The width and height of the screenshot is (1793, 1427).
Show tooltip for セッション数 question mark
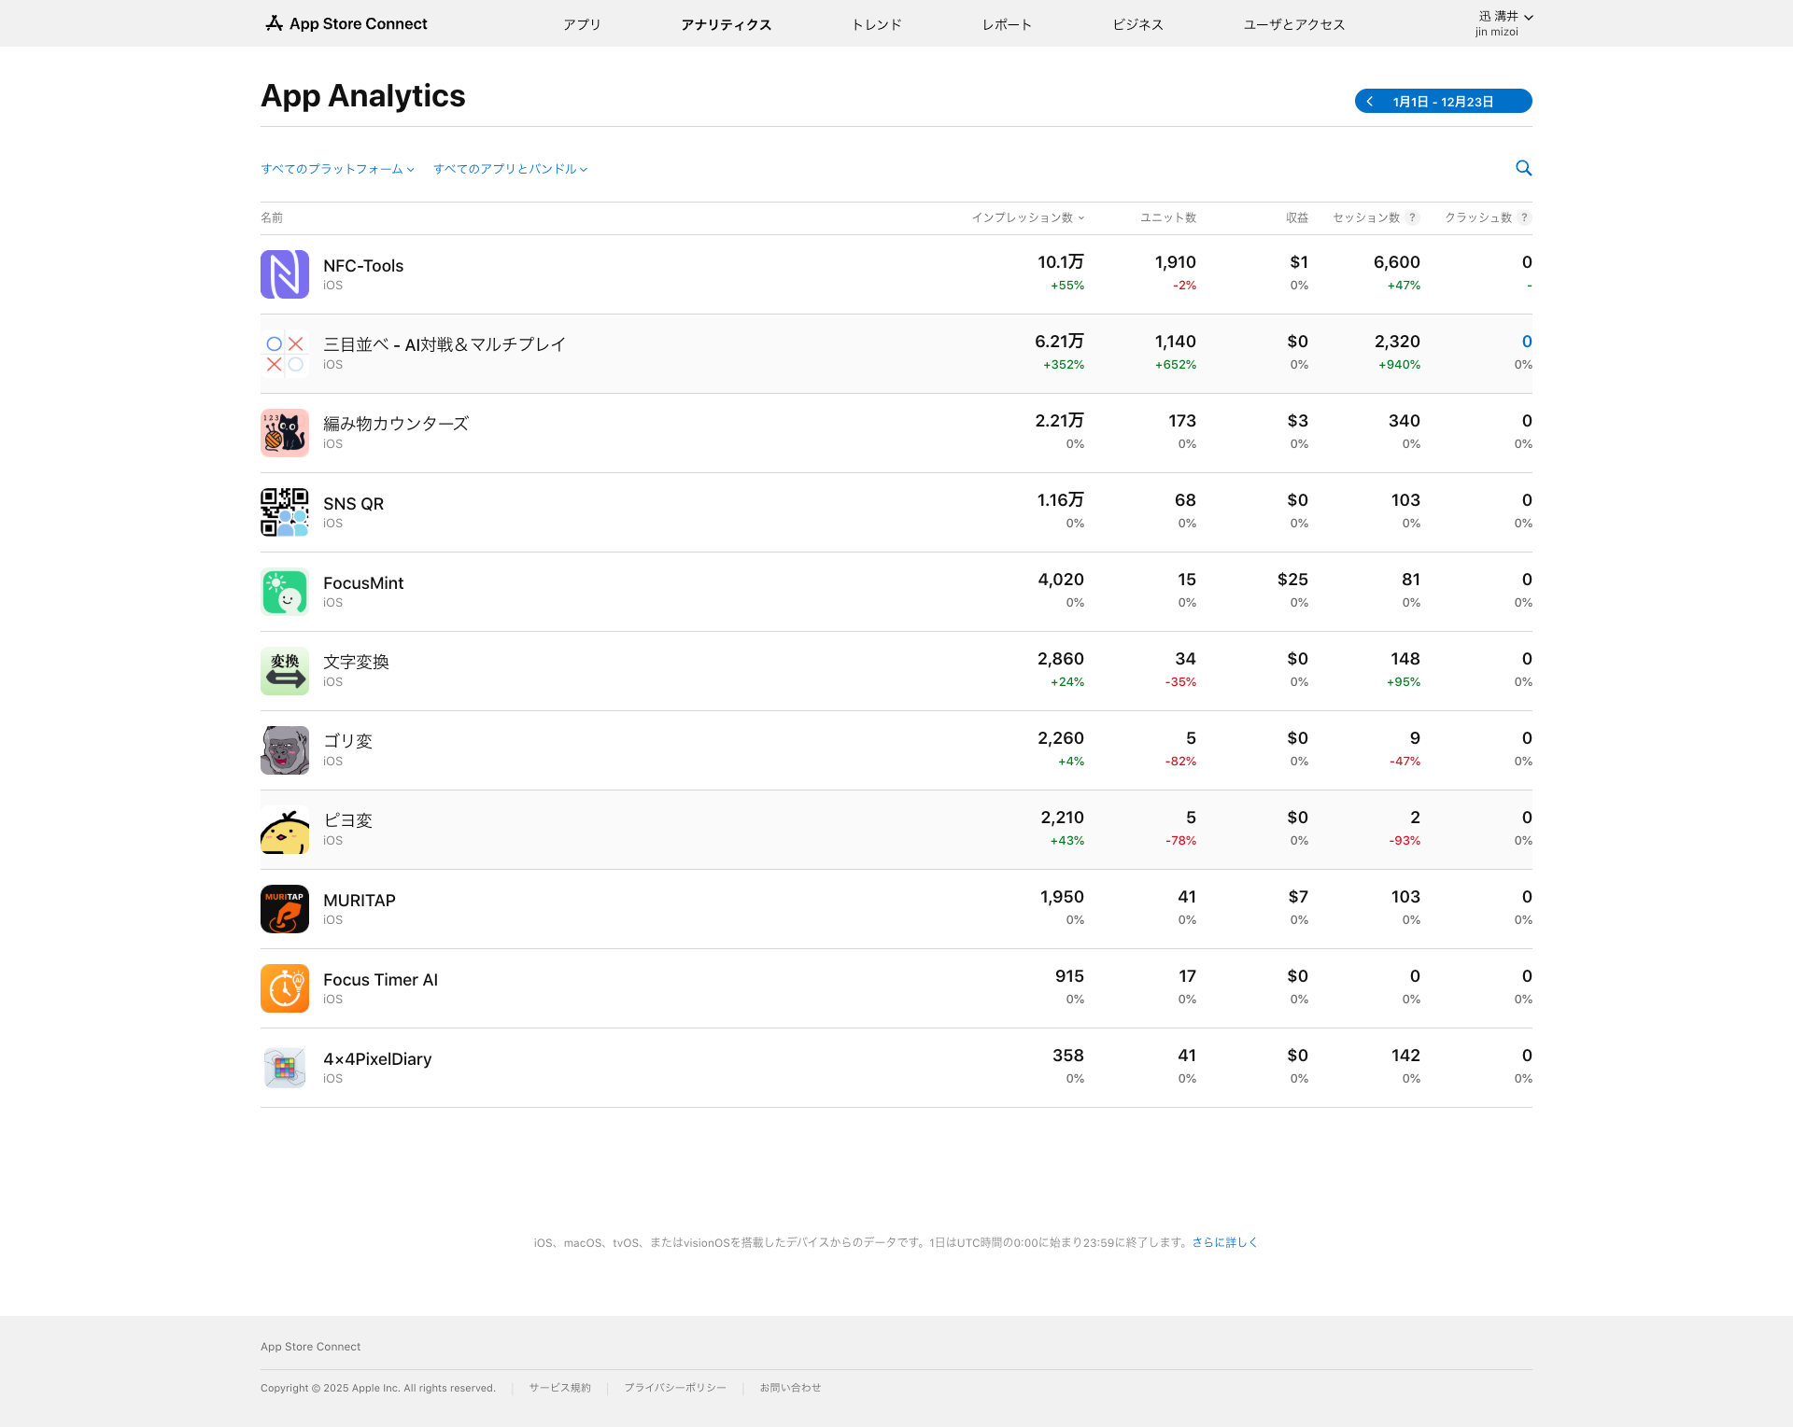click(x=1413, y=217)
